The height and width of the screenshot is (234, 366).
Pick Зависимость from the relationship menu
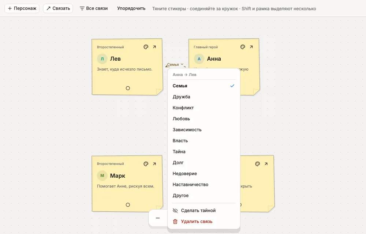(204, 129)
